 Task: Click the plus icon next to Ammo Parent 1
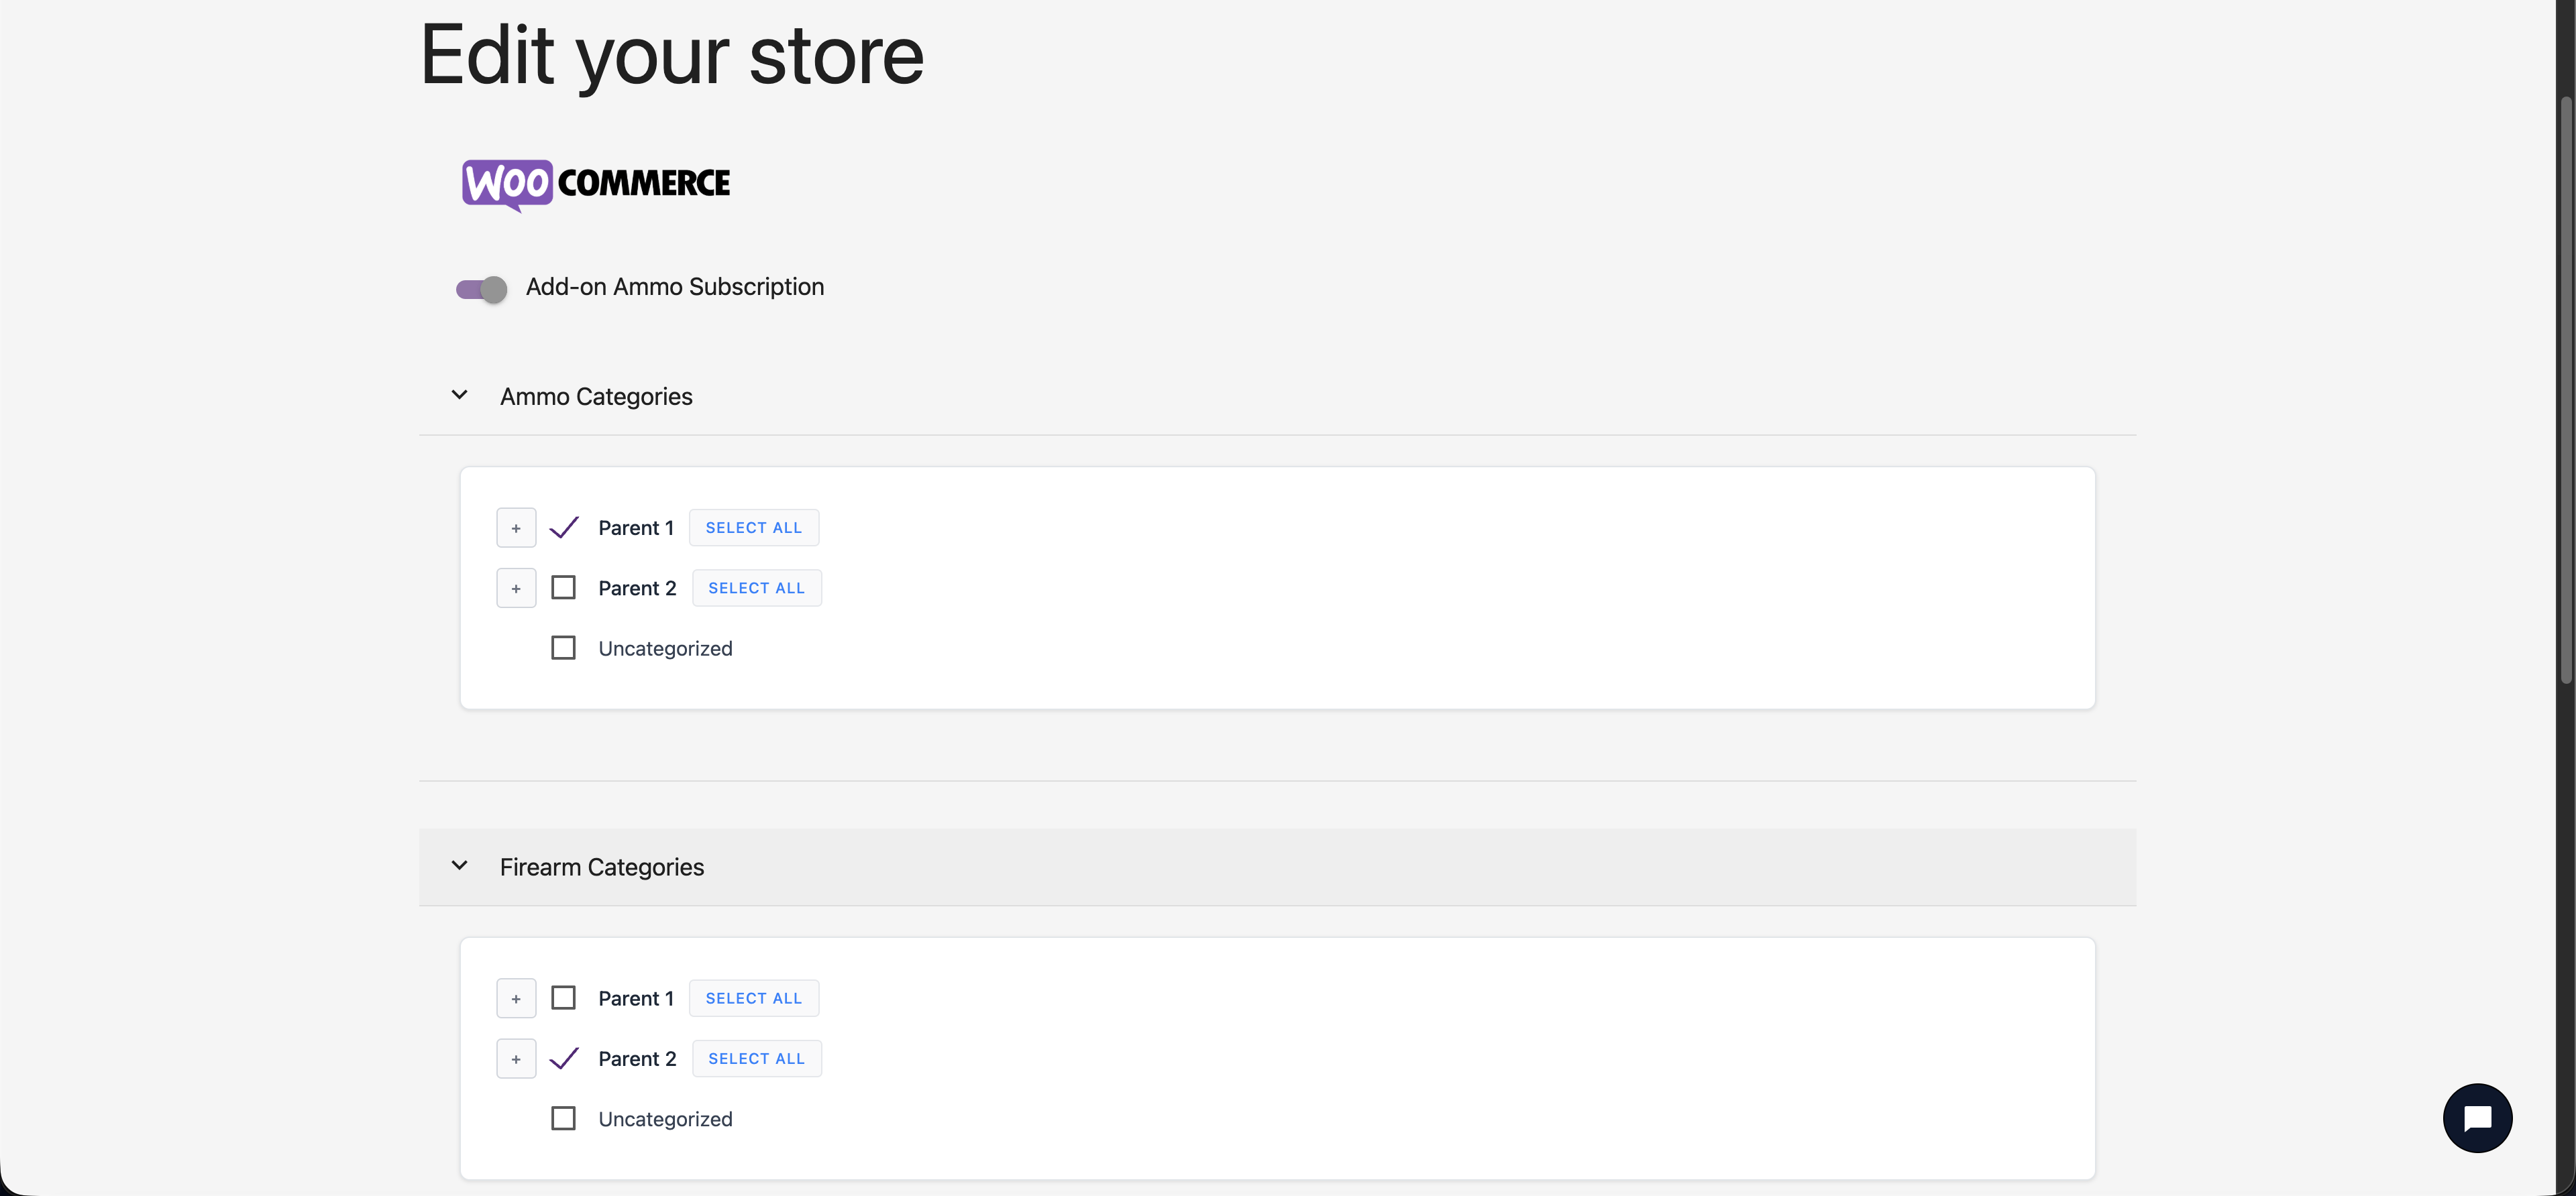(x=516, y=526)
